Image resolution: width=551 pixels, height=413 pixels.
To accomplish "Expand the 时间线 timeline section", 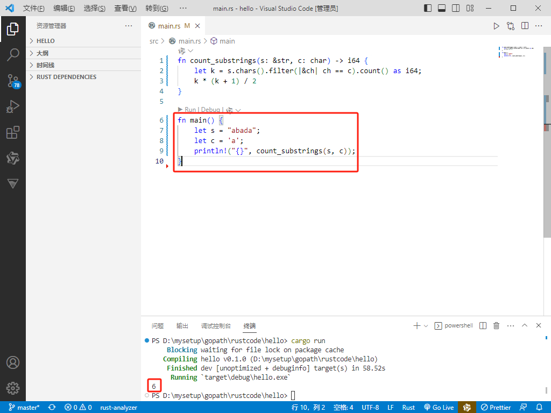I will click(83, 65).
